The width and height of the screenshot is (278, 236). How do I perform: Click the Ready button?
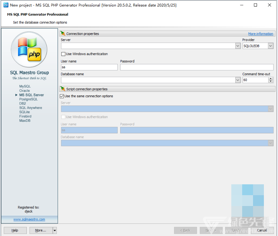(x=236, y=230)
